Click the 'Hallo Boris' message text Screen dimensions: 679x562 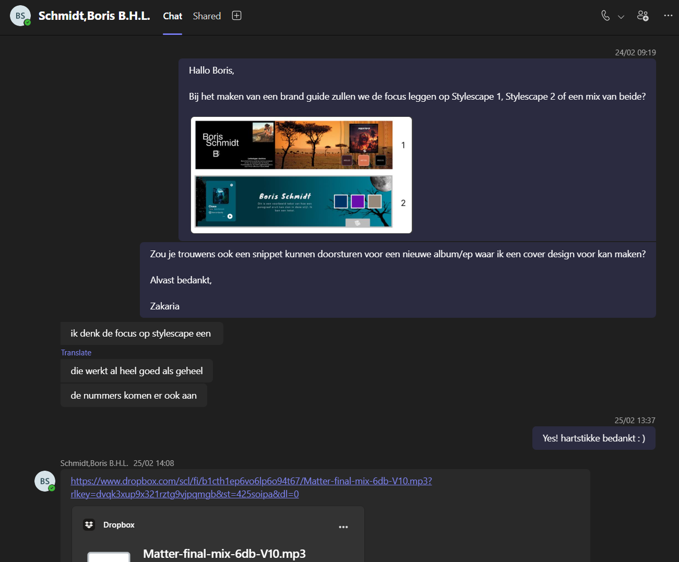tap(211, 70)
